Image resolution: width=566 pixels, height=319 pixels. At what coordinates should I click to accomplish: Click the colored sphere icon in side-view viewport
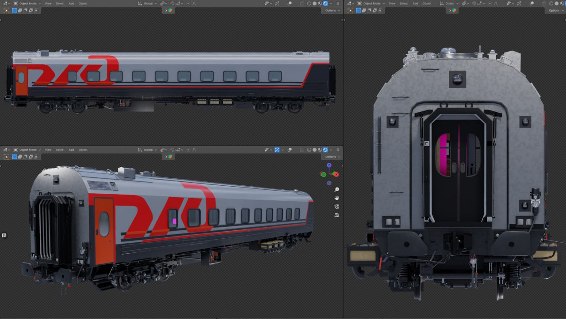point(170,10)
